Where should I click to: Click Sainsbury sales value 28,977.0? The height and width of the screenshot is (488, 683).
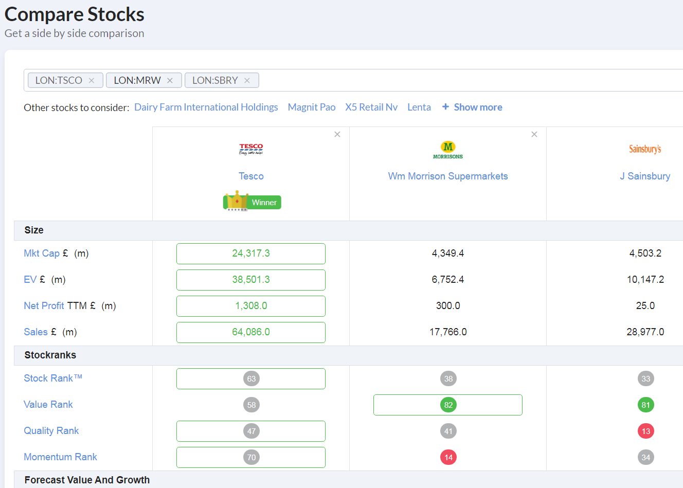[x=645, y=332]
